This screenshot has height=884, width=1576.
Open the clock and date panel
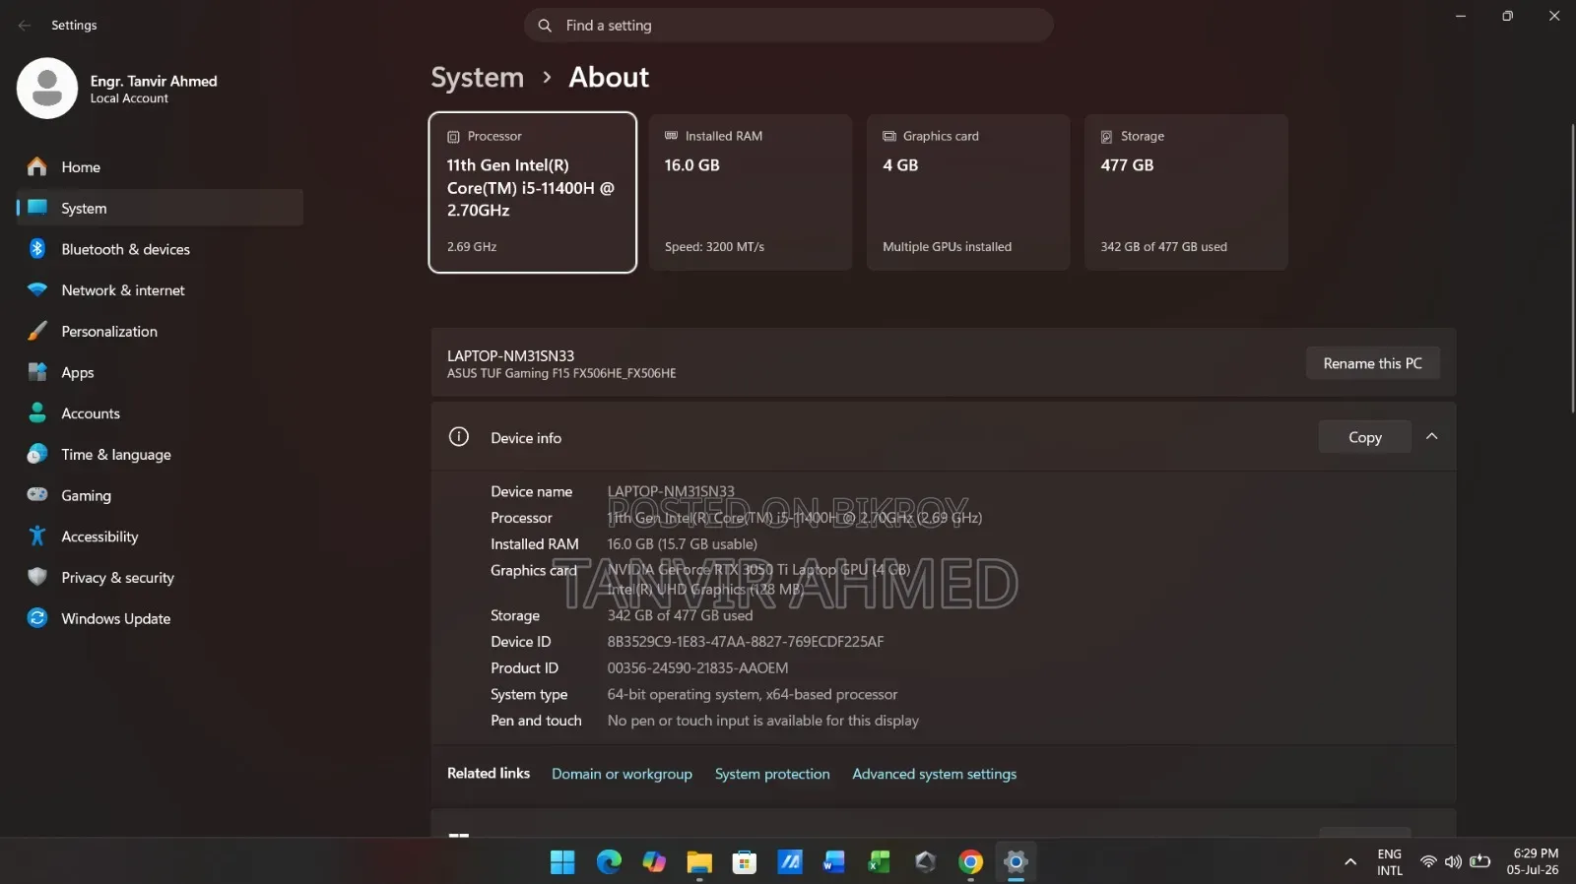(x=1535, y=862)
